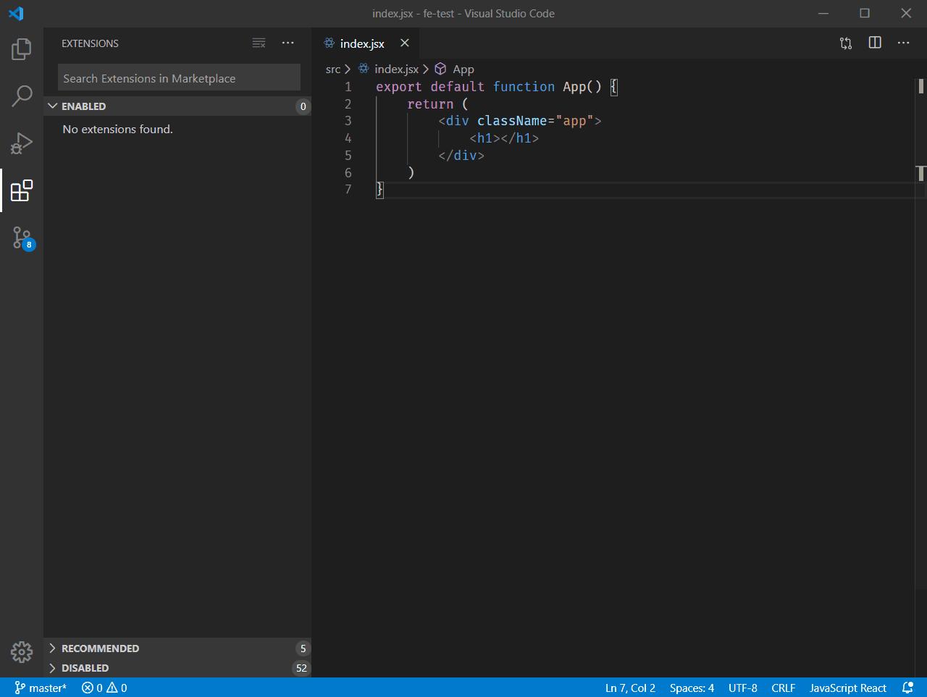Clear the extensions search results
Image resolution: width=927 pixels, height=697 pixels.
[x=259, y=43]
